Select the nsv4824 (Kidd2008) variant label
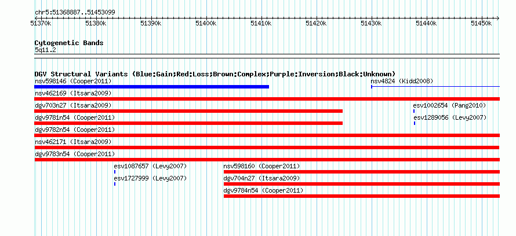The image size is (516, 236). pos(402,81)
